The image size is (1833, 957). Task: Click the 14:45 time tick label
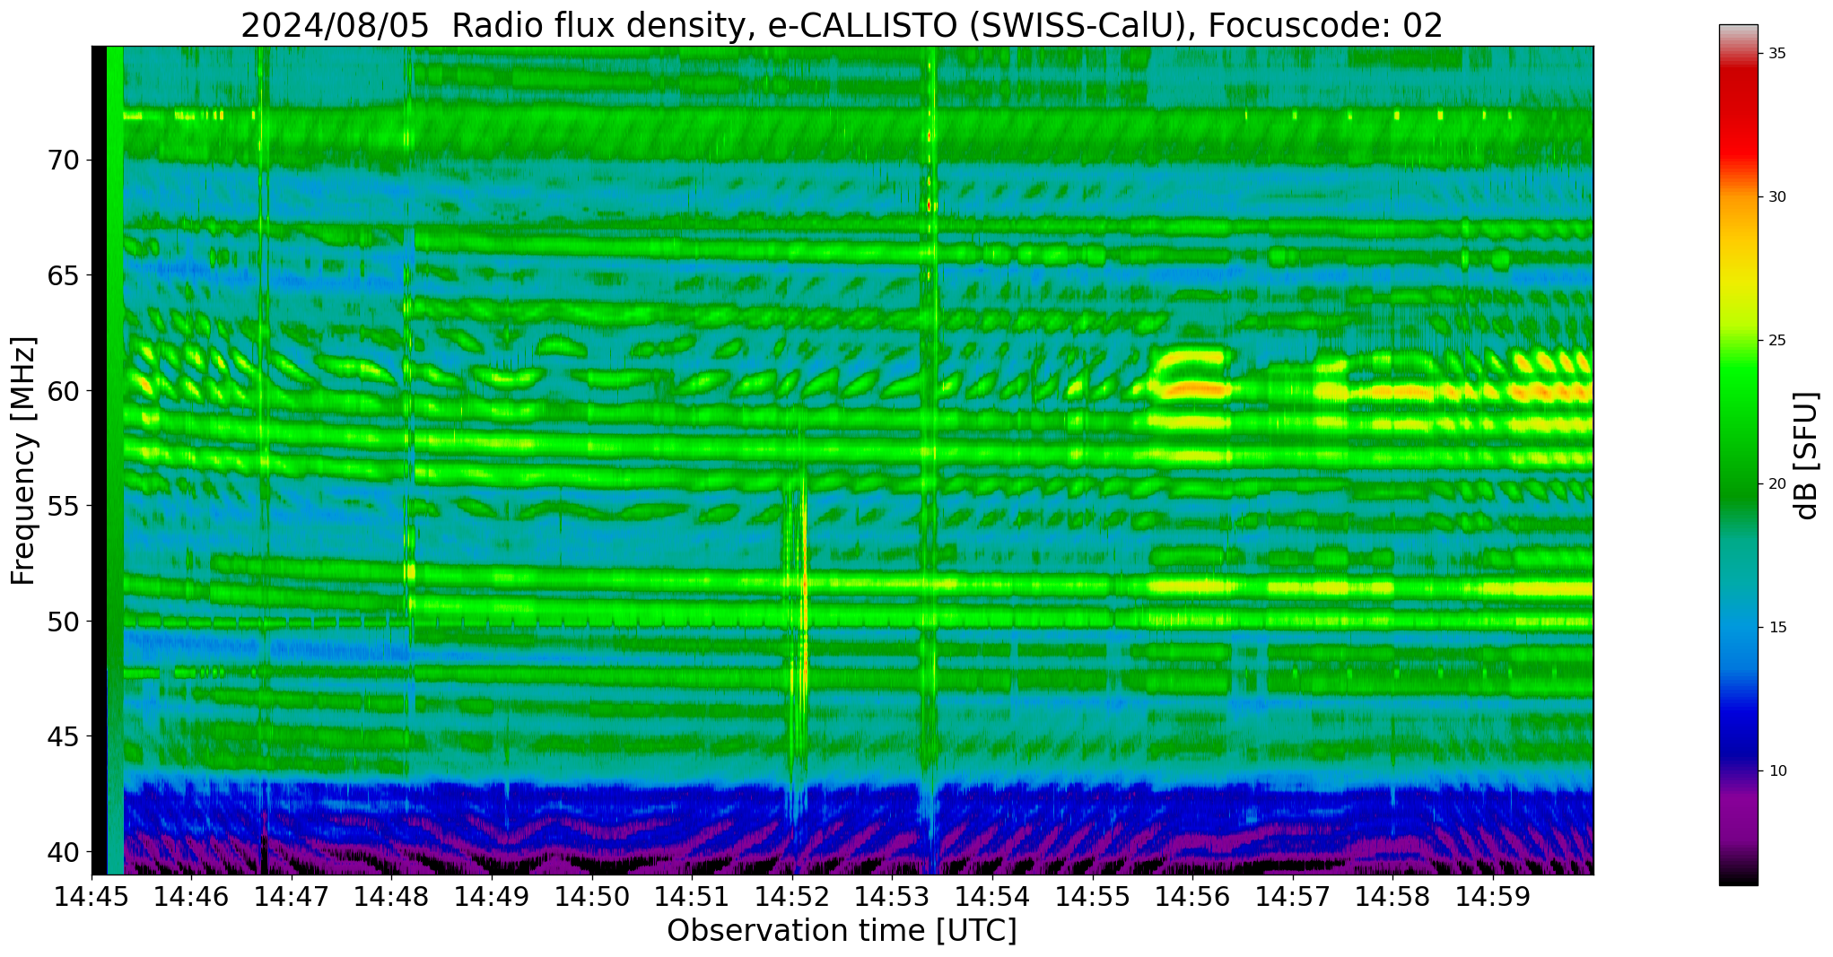point(92,896)
